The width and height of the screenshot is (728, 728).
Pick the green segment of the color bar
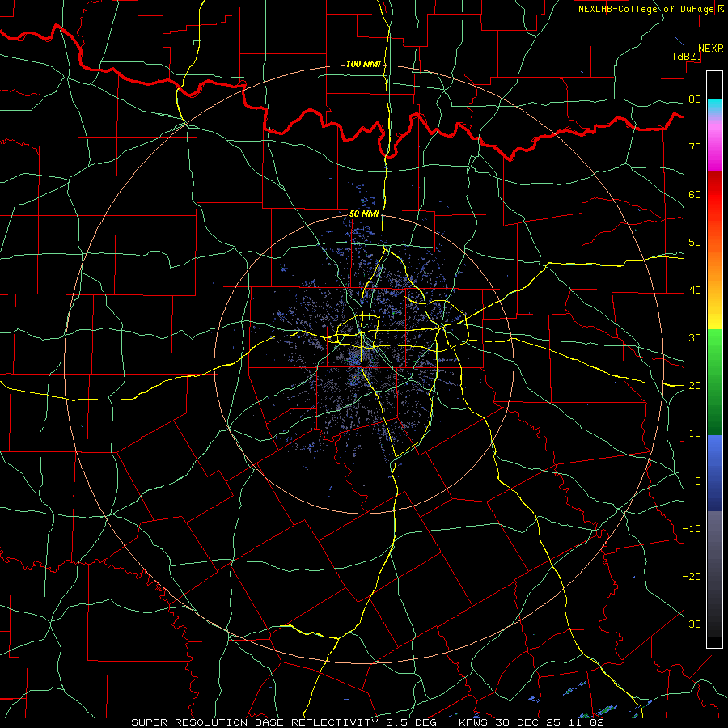(714, 382)
